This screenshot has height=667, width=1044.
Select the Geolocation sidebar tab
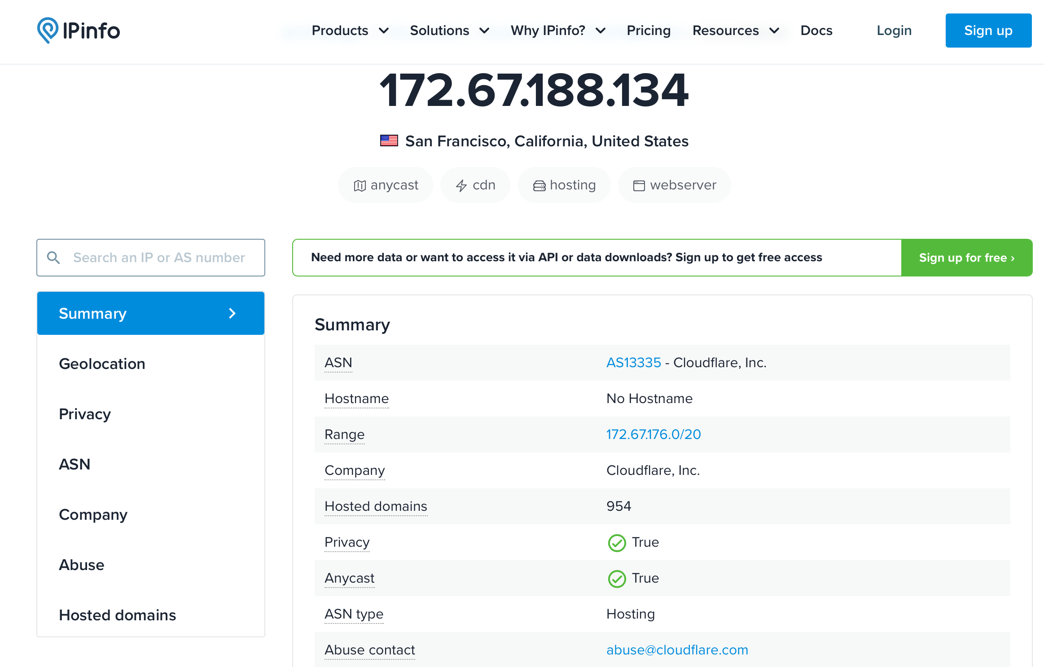click(x=151, y=364)
